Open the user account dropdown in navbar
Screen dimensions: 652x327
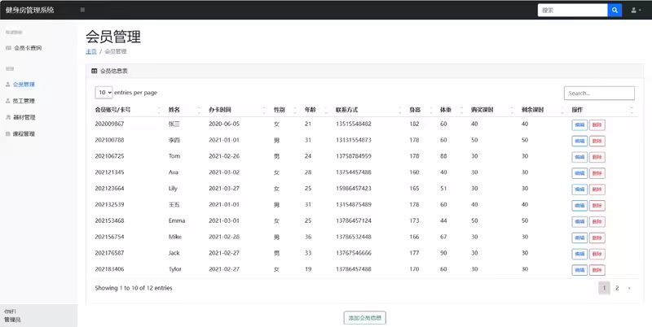point(635,10)
